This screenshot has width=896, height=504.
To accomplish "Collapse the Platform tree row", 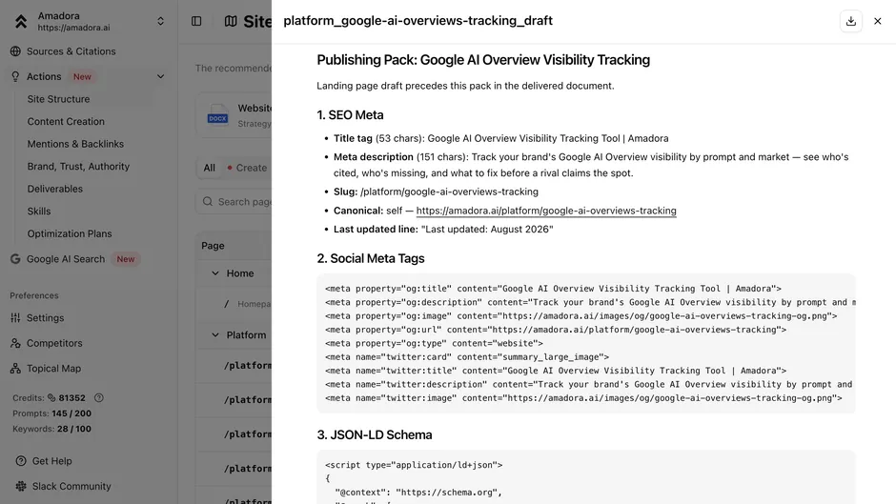I will point(215,334).
